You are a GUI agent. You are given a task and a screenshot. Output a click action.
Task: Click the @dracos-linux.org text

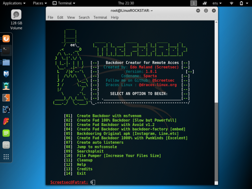pos(157,85)
